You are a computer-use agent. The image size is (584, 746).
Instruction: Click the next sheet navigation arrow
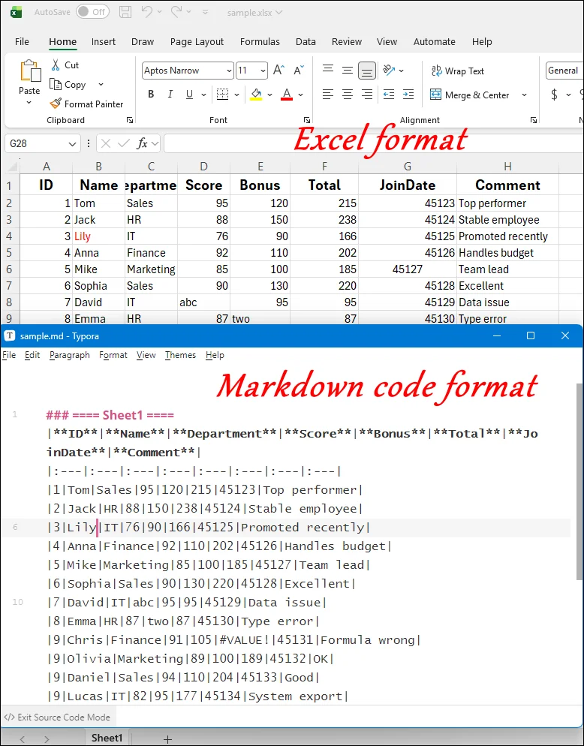tap(47, 739)
